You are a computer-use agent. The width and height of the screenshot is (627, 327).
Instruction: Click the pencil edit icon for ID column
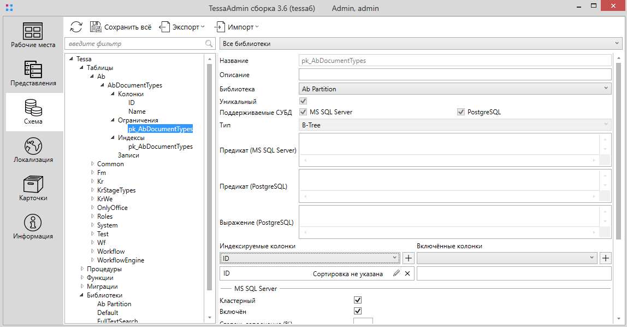point(396,273)
